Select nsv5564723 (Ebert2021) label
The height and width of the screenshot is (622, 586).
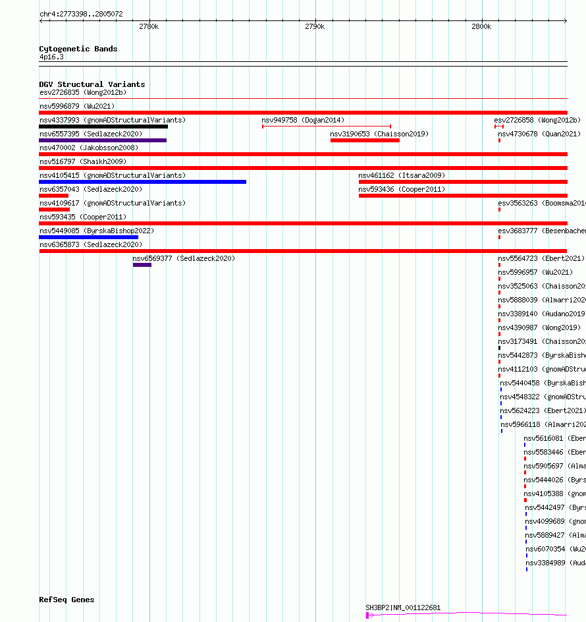tap(541, 259)
